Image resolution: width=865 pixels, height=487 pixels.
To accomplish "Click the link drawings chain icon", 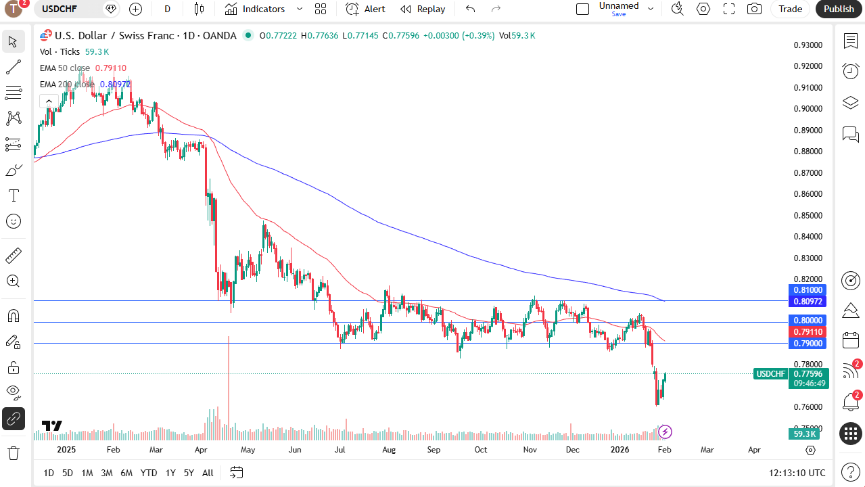I will tap(13, 419).
